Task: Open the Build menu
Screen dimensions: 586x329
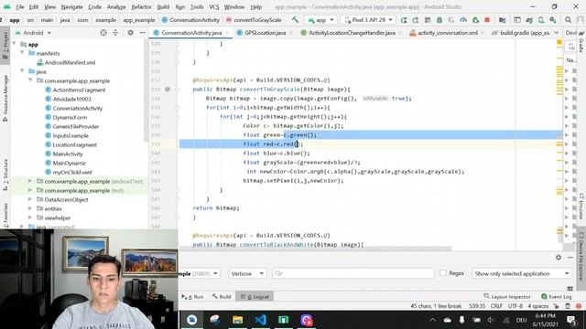Action: coord(163,6)
